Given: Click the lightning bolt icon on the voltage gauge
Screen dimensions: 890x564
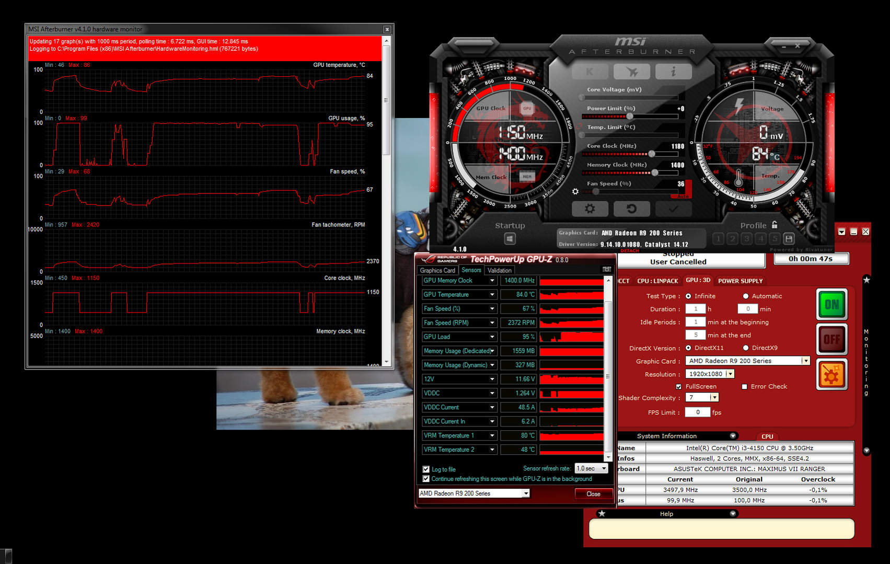Looking at the screenshot, I should 739,106.
